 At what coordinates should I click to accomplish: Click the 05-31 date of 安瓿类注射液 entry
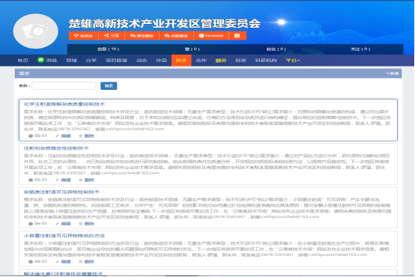click(x=38, y=224)
